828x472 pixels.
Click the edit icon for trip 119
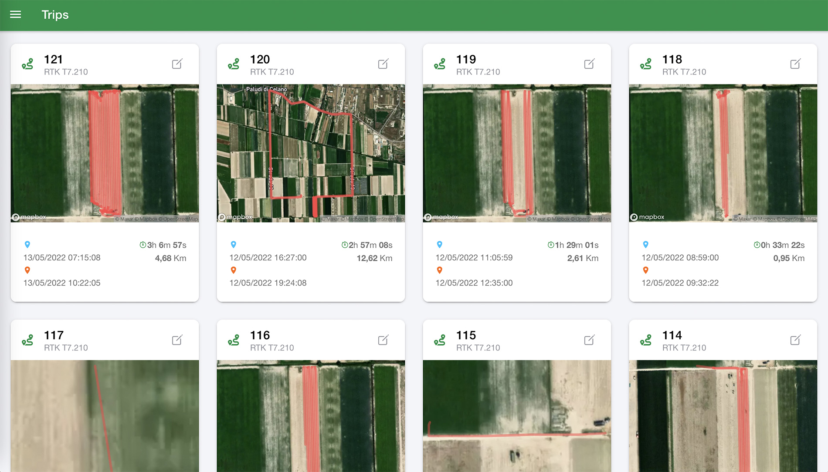(589, 64)
